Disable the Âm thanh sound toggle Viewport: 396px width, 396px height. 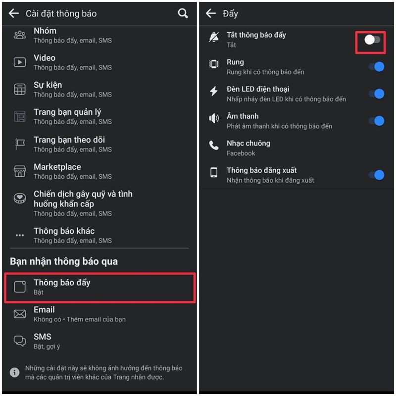[376, 121]
